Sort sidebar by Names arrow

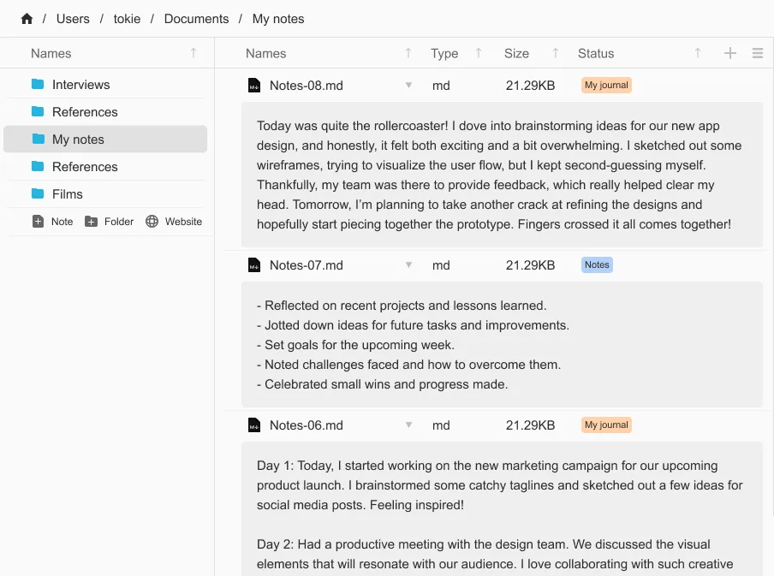click(193, 53)
